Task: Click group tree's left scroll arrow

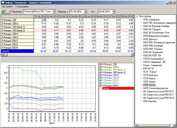Action: tap(137, 125)
